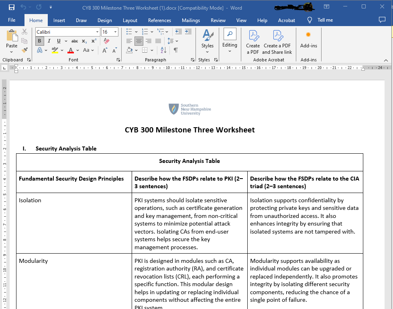The height and width of the screenshot is (309, 393).
Task: Toggle Italic formatting
Action: 49,41
